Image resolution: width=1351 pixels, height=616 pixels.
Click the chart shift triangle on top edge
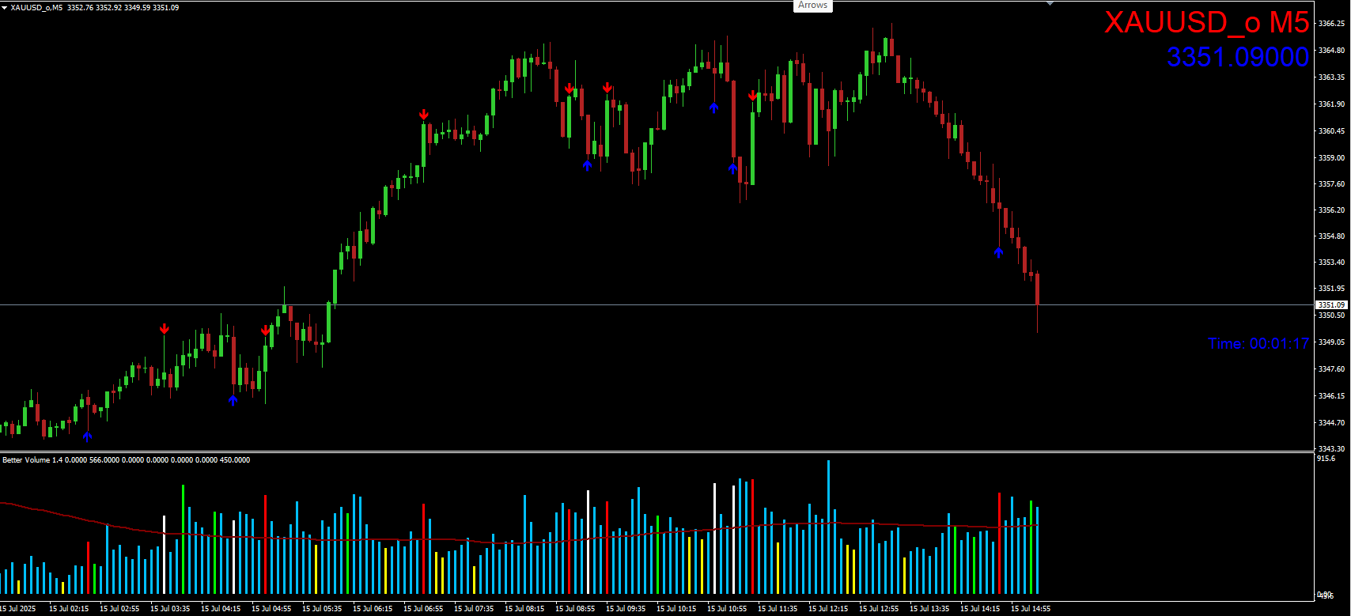[x=1050, y=4]
